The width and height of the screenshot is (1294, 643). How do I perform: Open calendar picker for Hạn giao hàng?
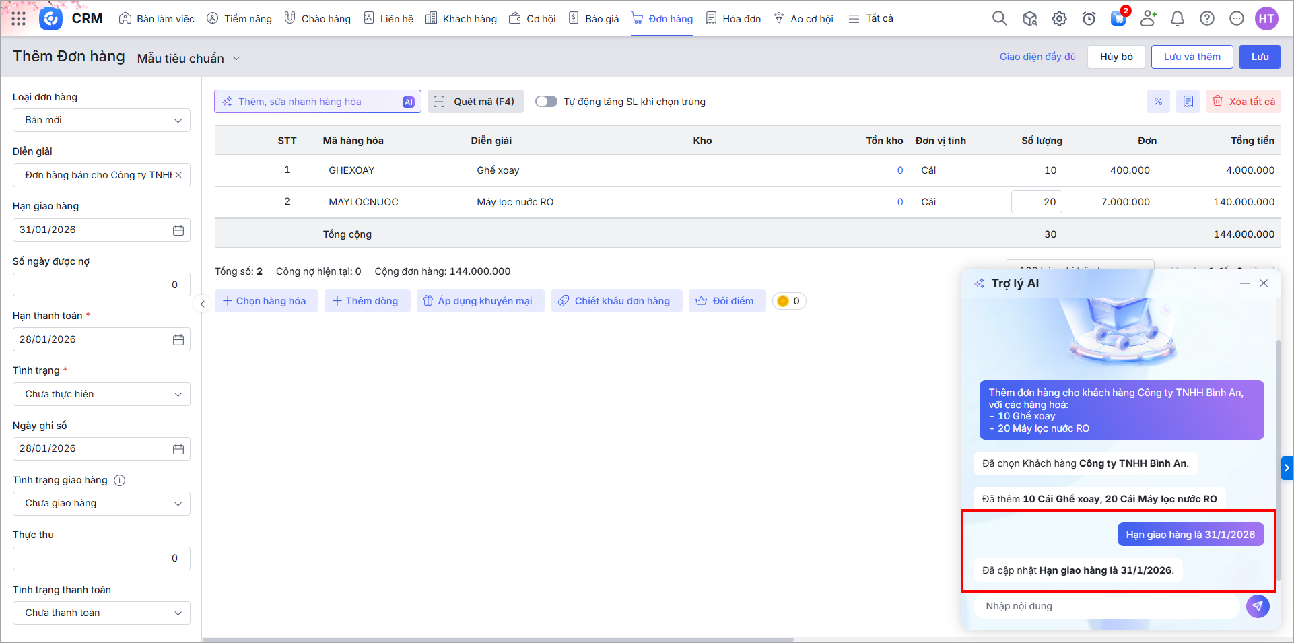(x=178, y=230)
